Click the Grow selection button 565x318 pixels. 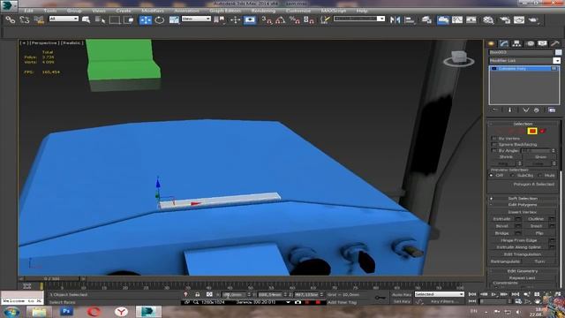540,157
